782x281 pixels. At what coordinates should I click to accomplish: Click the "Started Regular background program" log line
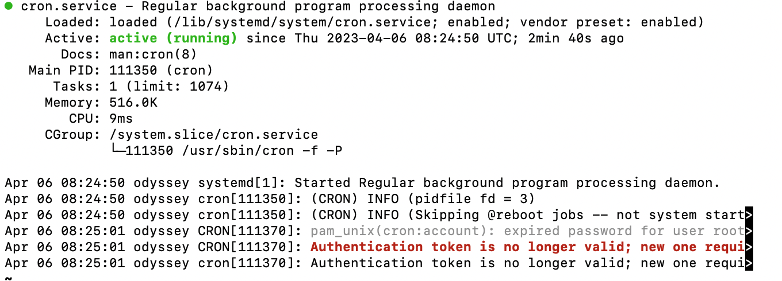pos(507,183)
